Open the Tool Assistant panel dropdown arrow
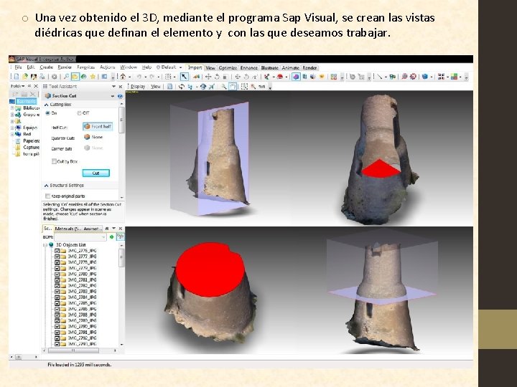This screenshot has height=387, width=517. click(113, 87)
